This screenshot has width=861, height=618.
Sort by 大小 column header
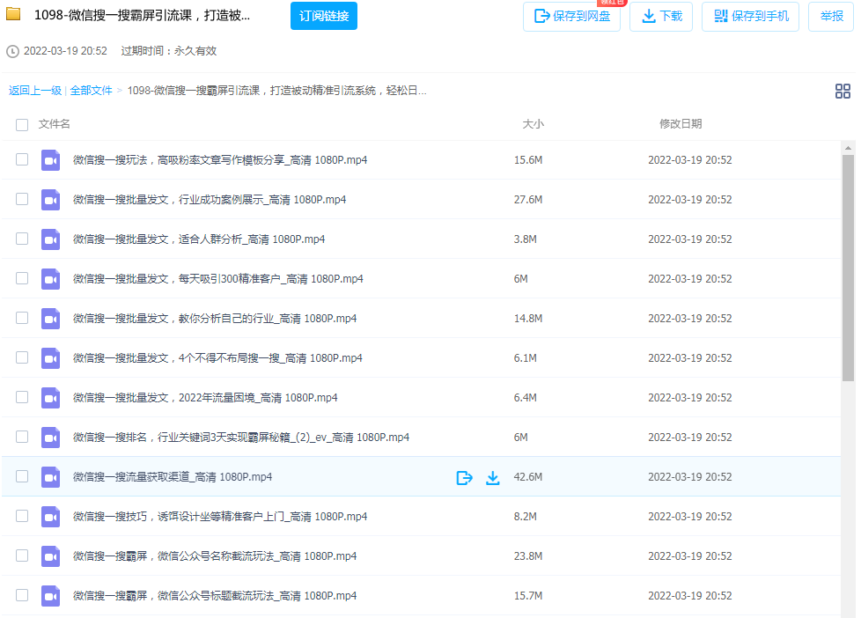pyautogui.click(x=533, y=124)
